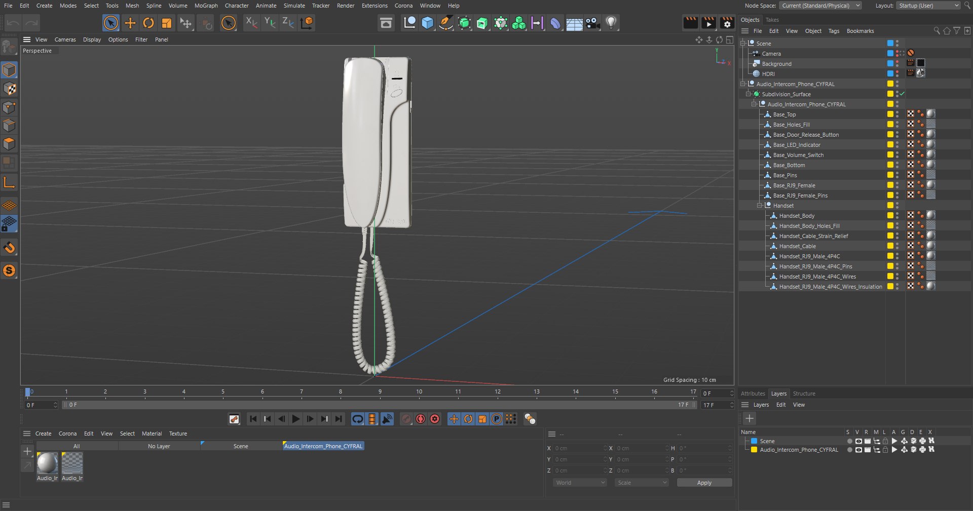Click the yellow layer color swatch of Base_Top

click(890, 114)
